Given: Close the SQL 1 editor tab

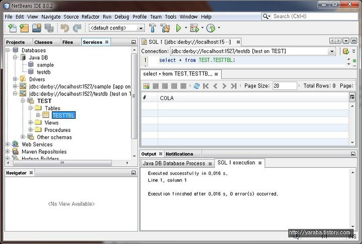Looking at the screenshot, I should pos(238,42).
